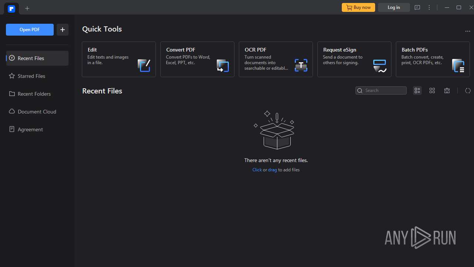Select Recent Files in sidebar
Screen dimensions: 474x267
coord(37,58)
